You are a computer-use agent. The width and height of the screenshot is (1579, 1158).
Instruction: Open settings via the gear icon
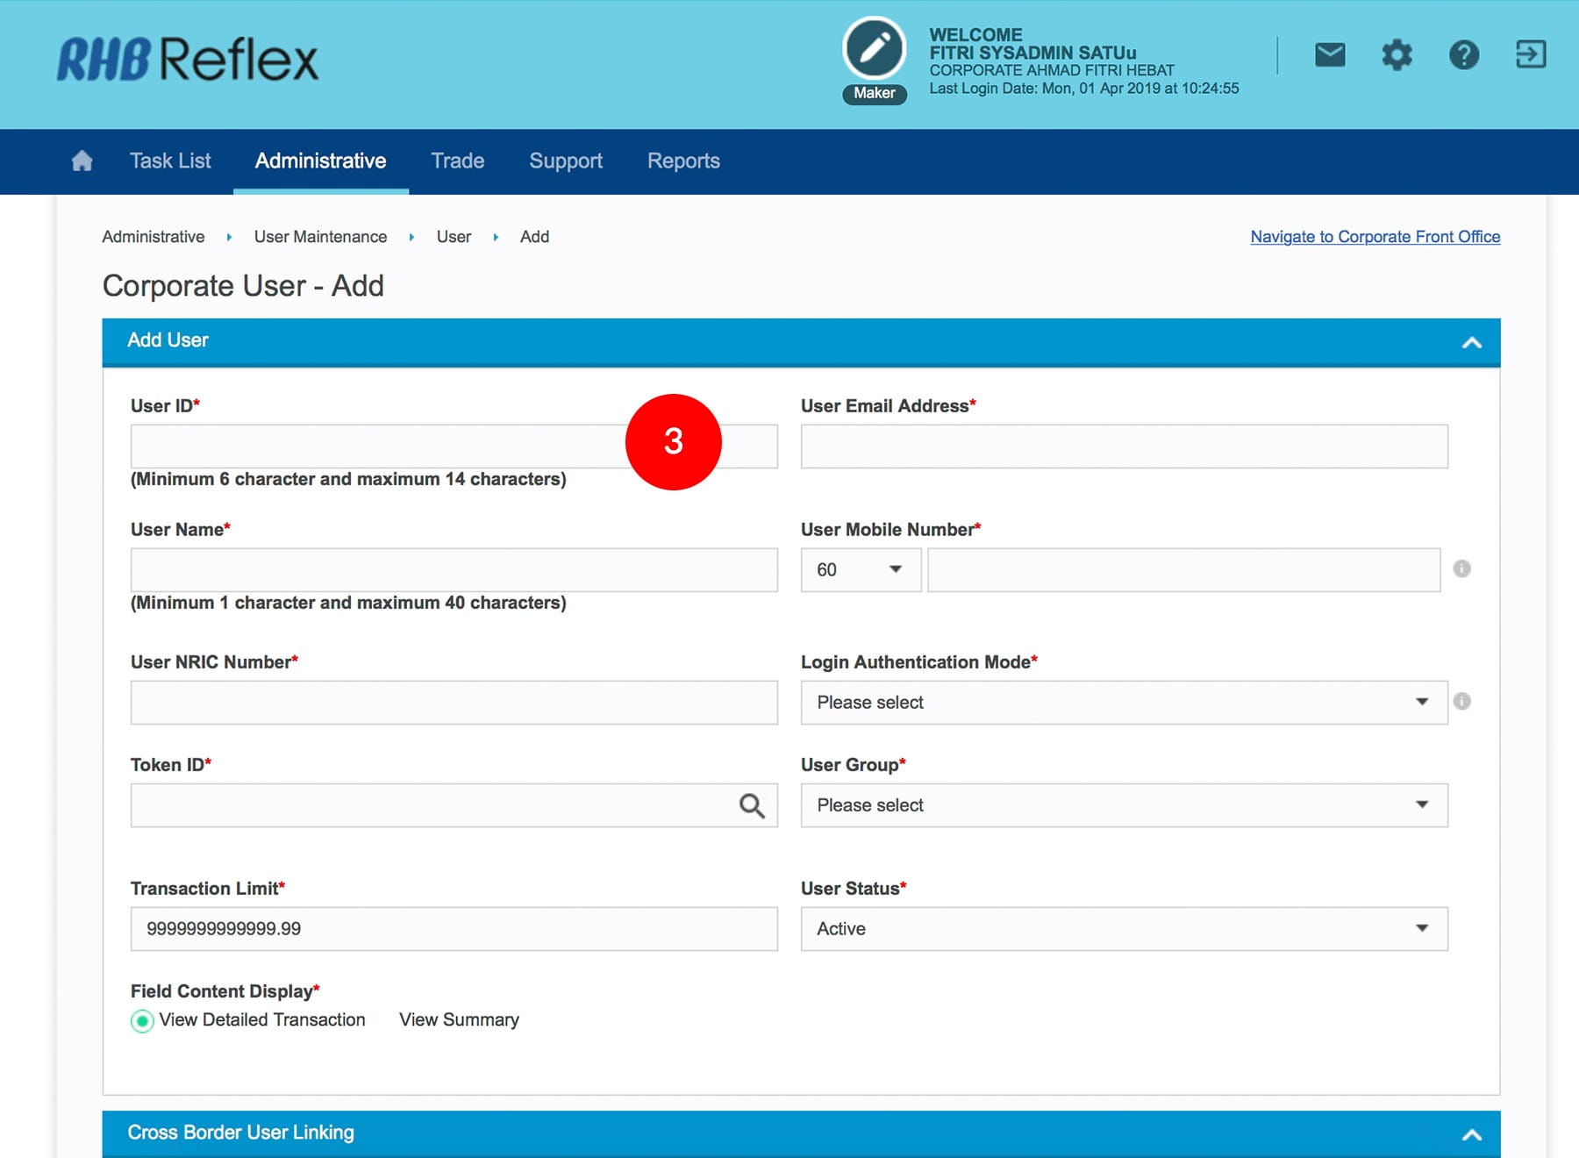coord(1397,55)
